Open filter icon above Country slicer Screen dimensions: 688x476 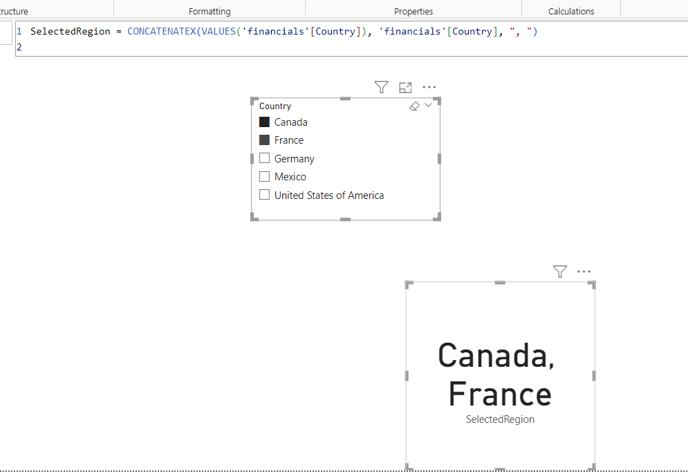pyautogui.click(x=381, y=87)
